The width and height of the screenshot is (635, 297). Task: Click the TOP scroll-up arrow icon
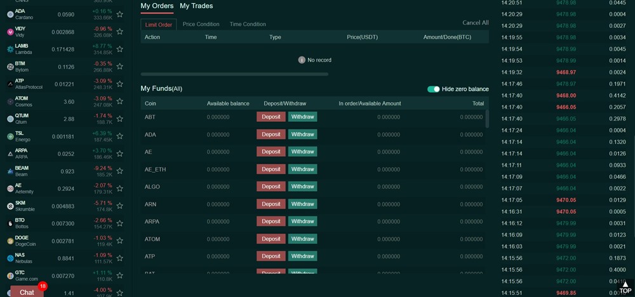625,285
